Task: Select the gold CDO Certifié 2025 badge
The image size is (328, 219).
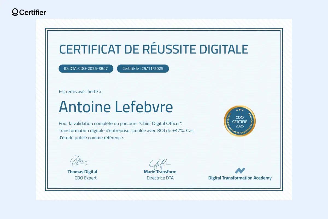Action: click(x=240, y=121)
